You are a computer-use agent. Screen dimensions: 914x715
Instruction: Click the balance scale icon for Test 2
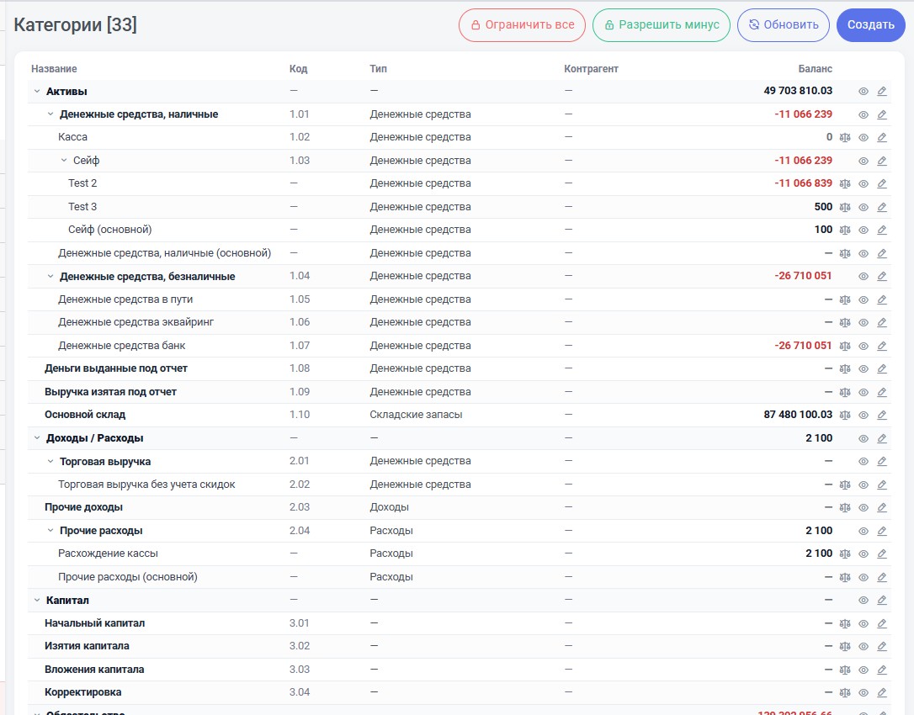pyautogui.click(x=845, y=183)
